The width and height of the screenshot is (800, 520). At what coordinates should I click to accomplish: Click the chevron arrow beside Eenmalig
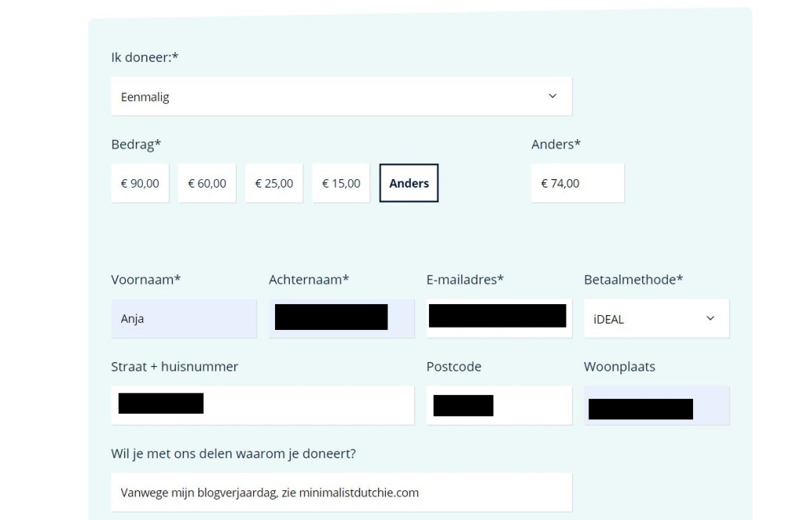click(x=552, y=96)
